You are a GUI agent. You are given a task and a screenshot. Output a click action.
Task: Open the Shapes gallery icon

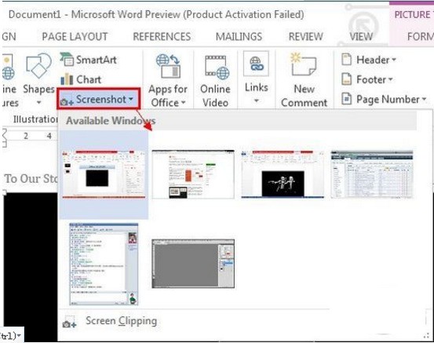point(38,66)
